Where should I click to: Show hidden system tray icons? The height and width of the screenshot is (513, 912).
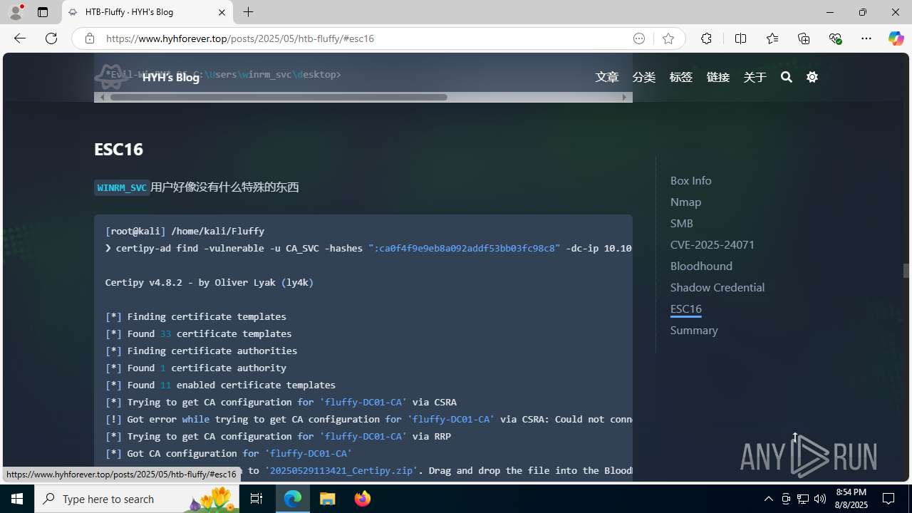[x=768, y=499]
